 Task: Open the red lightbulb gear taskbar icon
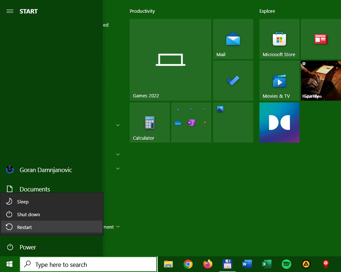point(326,264)
